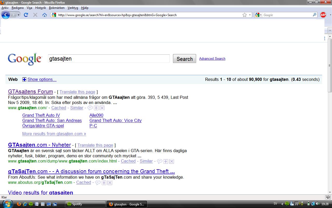Open the Advanced Search link
The image size is (332, 208).
click(x=212, y=58)
